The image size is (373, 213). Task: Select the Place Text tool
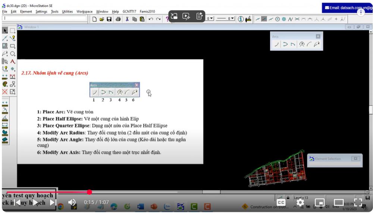click(x=13, y=61)
